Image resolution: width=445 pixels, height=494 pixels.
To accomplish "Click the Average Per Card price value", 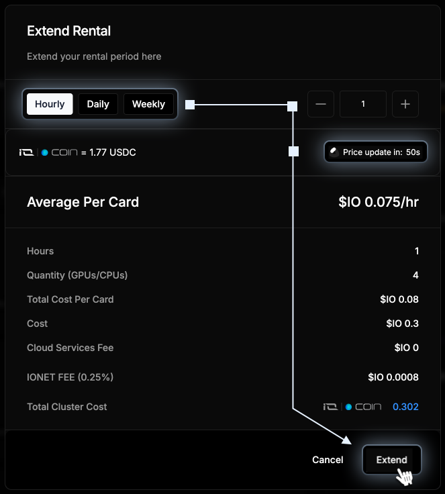I will (x=379, y=202).
